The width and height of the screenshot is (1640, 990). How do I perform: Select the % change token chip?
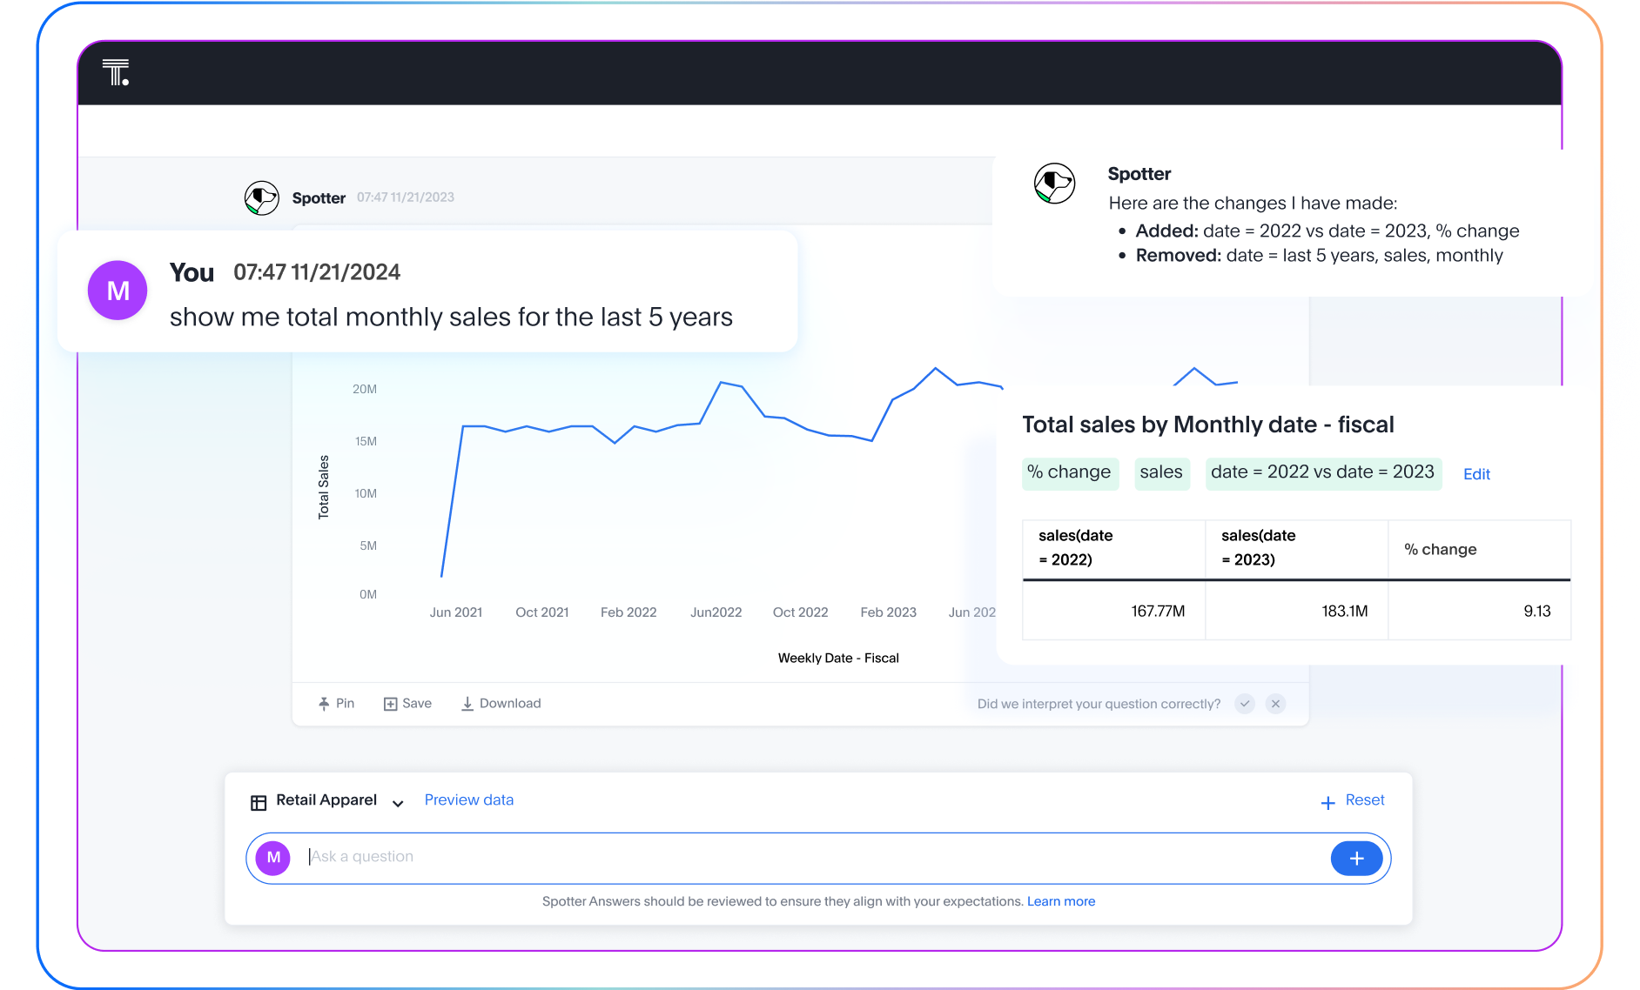tap(1071, 472)
